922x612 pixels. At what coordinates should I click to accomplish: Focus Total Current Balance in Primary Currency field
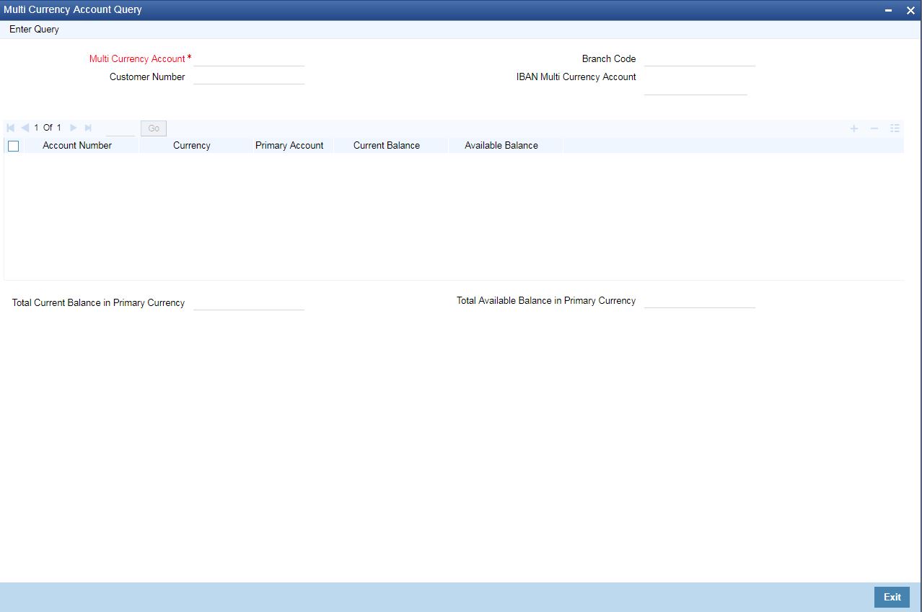coord(249,302)
